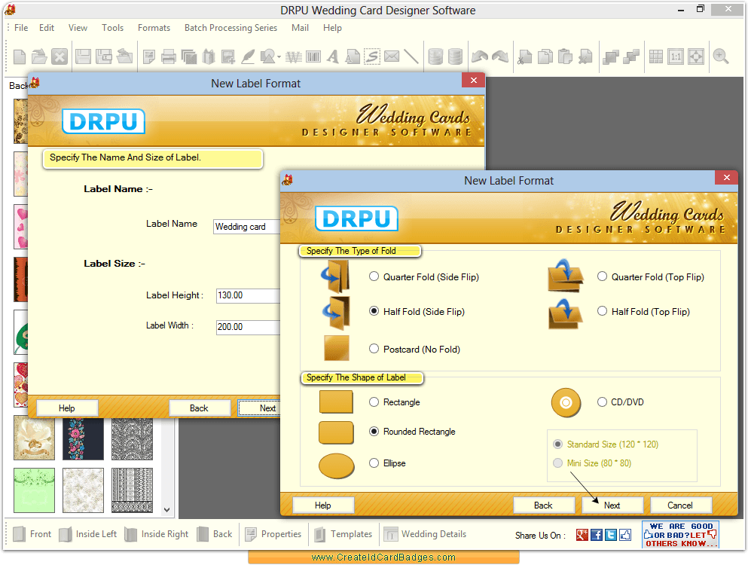The image size is (748, 565).
Task: Click Cancel in the front dialog
Action: (x=681, y=505)
